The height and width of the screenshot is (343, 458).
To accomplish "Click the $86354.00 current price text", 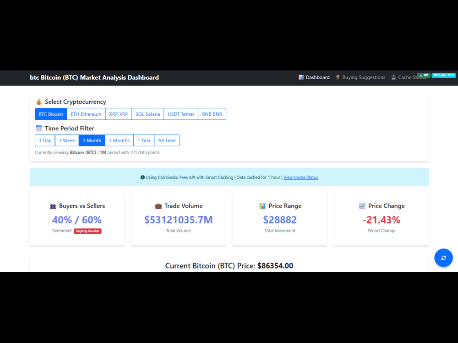I will point(275,266).
